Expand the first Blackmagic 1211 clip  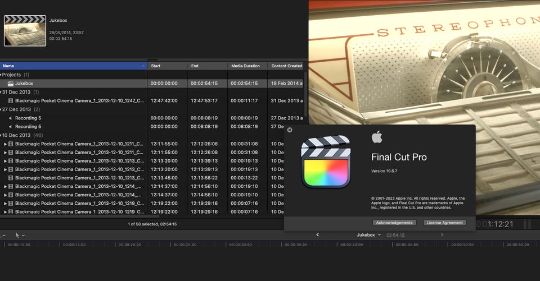5,144
